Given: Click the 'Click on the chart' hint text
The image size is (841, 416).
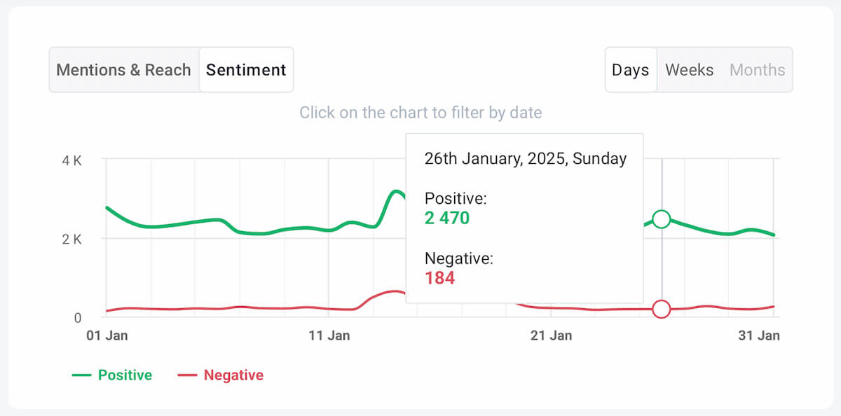Looking at the screenshot, I should point(420,112).
